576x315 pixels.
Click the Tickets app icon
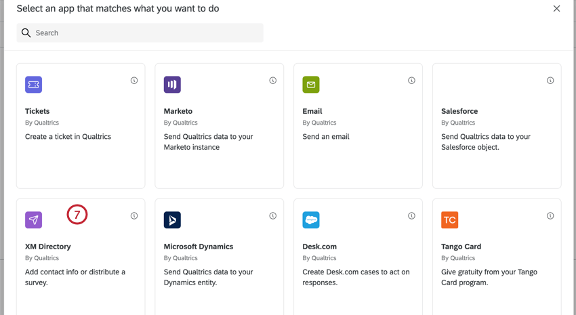click(33, 85)
